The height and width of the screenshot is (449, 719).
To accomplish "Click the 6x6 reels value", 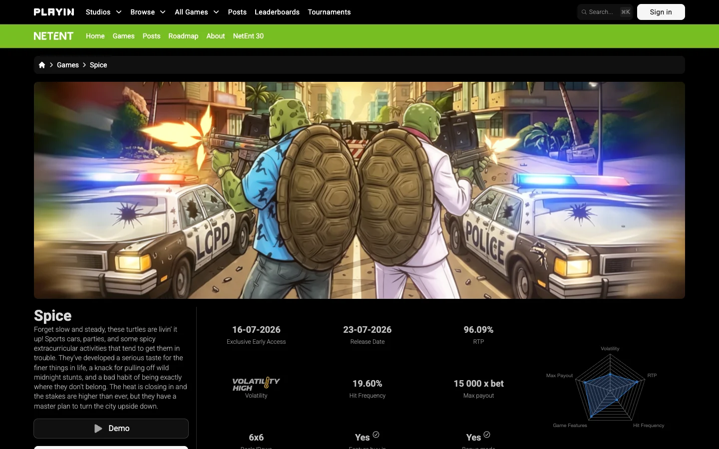I will pos(256,438).
